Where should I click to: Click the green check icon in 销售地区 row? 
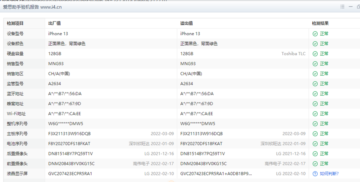[x=315, y=74]
